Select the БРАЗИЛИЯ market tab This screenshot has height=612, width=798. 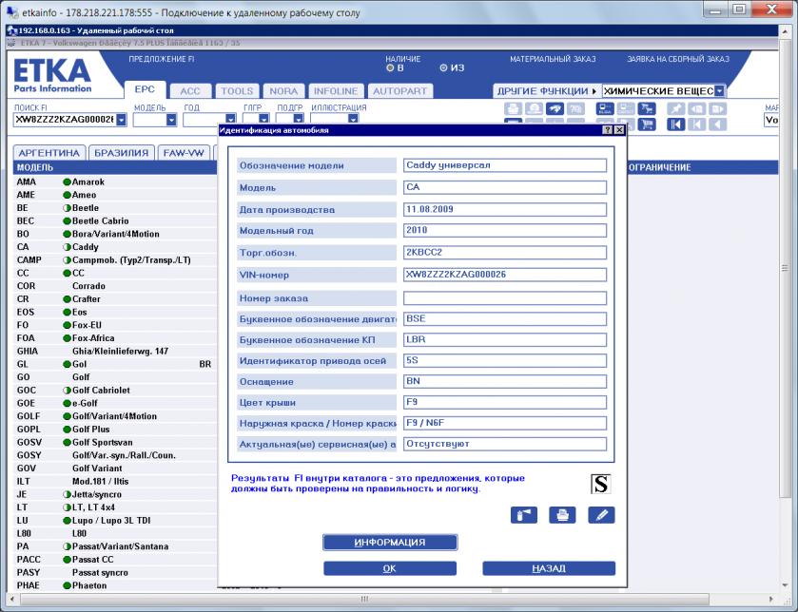point(122,153)
